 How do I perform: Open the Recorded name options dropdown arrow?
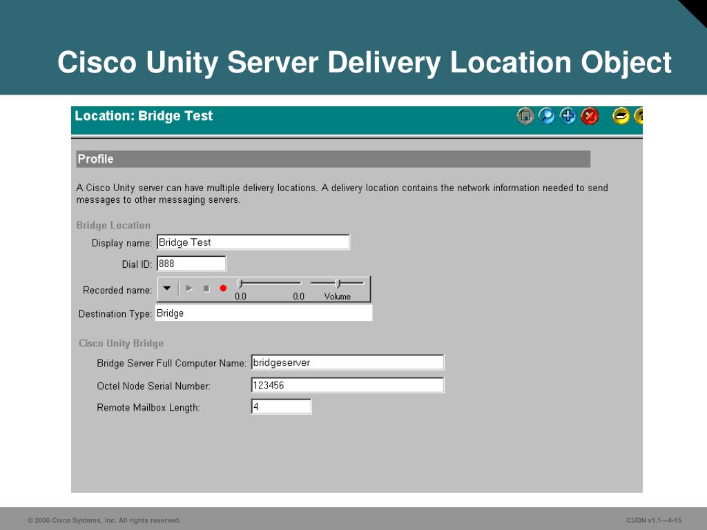click(x=167, y=288)
